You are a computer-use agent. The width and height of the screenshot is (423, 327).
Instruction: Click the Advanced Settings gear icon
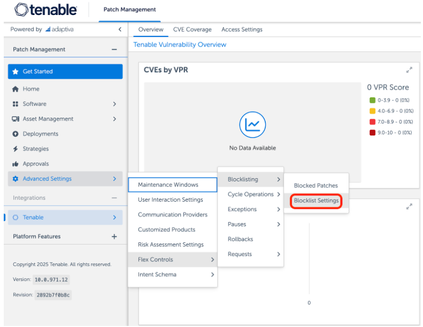pyautogui.click(x=16, y=179)
